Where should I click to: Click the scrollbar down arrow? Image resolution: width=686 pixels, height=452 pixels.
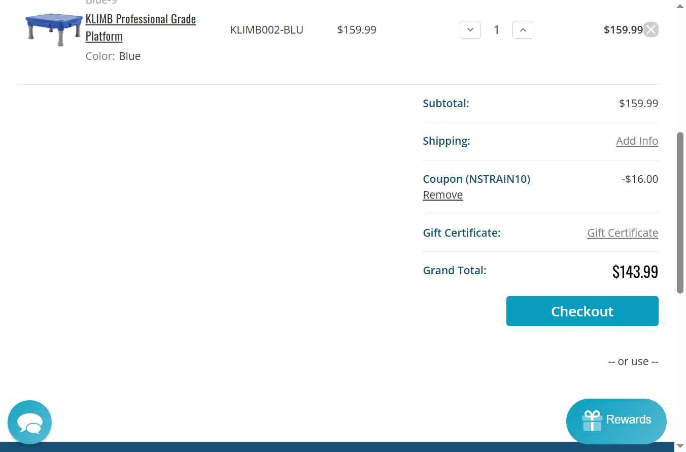tap(680, 446)
